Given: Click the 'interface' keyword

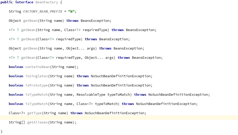Looking at the screenshot, I should (x=24, y=2).
